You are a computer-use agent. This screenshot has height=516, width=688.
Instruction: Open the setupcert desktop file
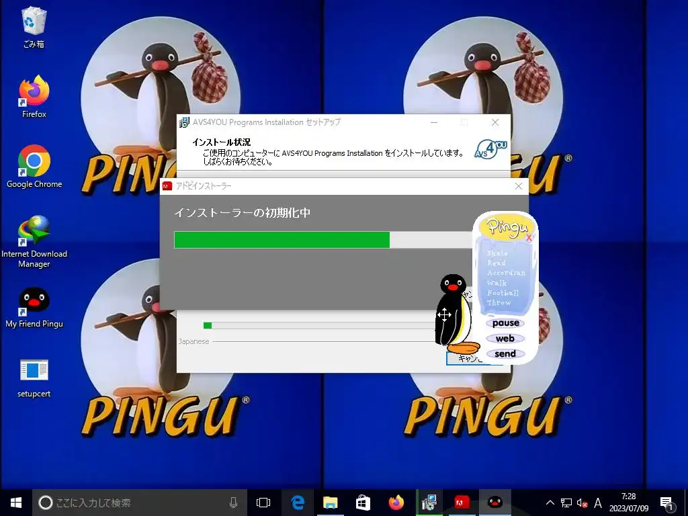[34, 378]
